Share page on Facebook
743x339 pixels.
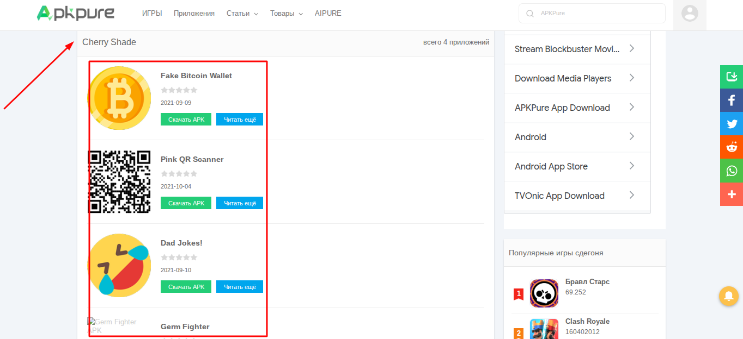coord(732,100)
